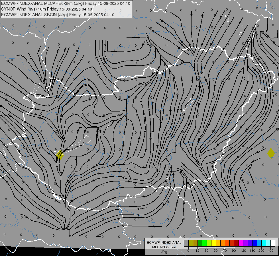Click the lime green legend swatch
This screenshot has height=256, width=279.
(209, 243)
